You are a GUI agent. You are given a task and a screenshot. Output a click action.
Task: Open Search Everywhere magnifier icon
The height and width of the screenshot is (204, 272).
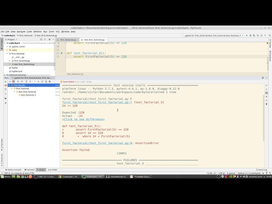click(270, 35)
